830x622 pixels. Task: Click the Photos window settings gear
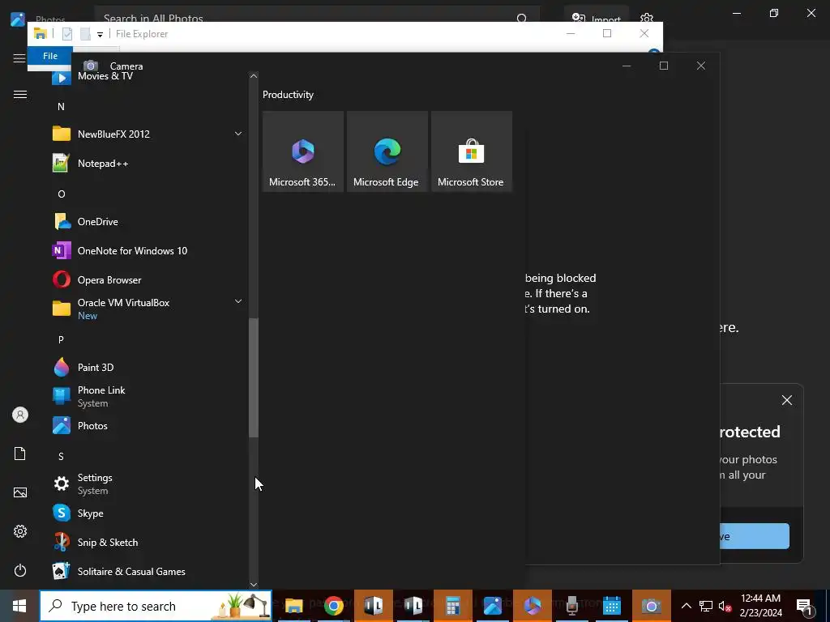pos(647,18)
